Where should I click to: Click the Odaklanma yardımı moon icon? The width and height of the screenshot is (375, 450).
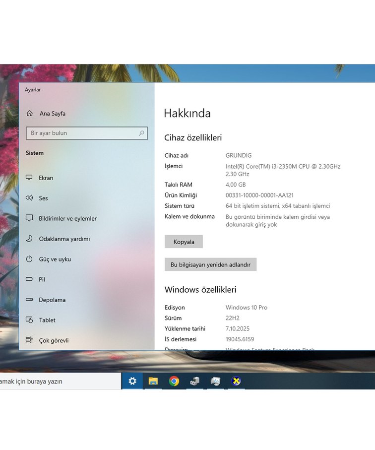click(29, 239)
